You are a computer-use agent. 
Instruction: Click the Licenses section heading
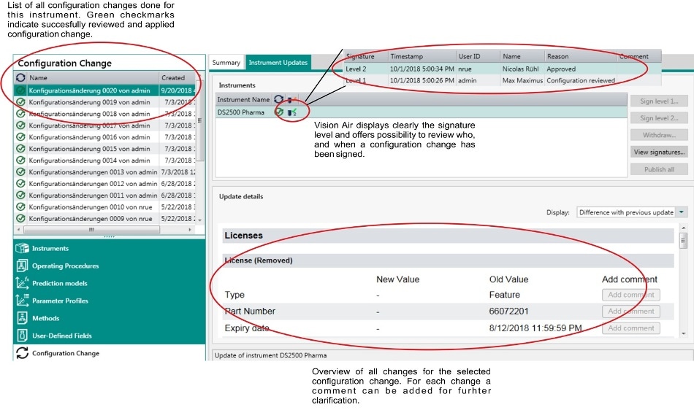[243, 236]
